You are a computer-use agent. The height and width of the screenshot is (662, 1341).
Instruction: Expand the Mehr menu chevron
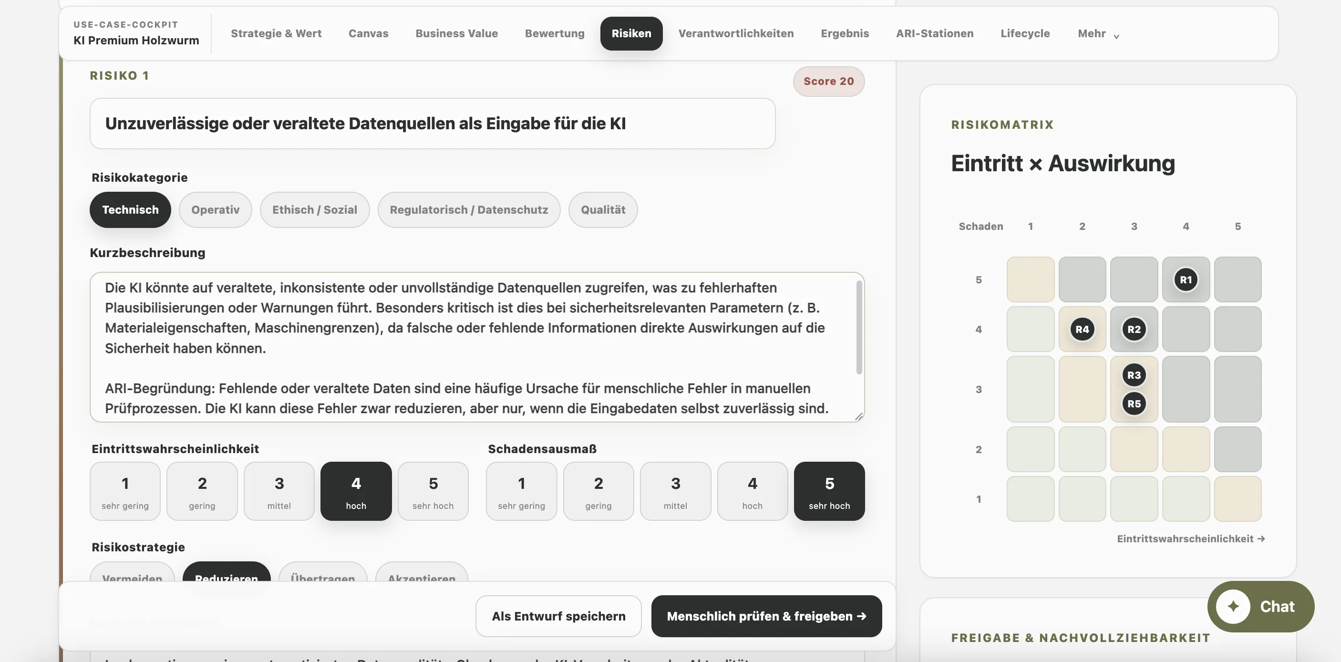(1116, 36)
